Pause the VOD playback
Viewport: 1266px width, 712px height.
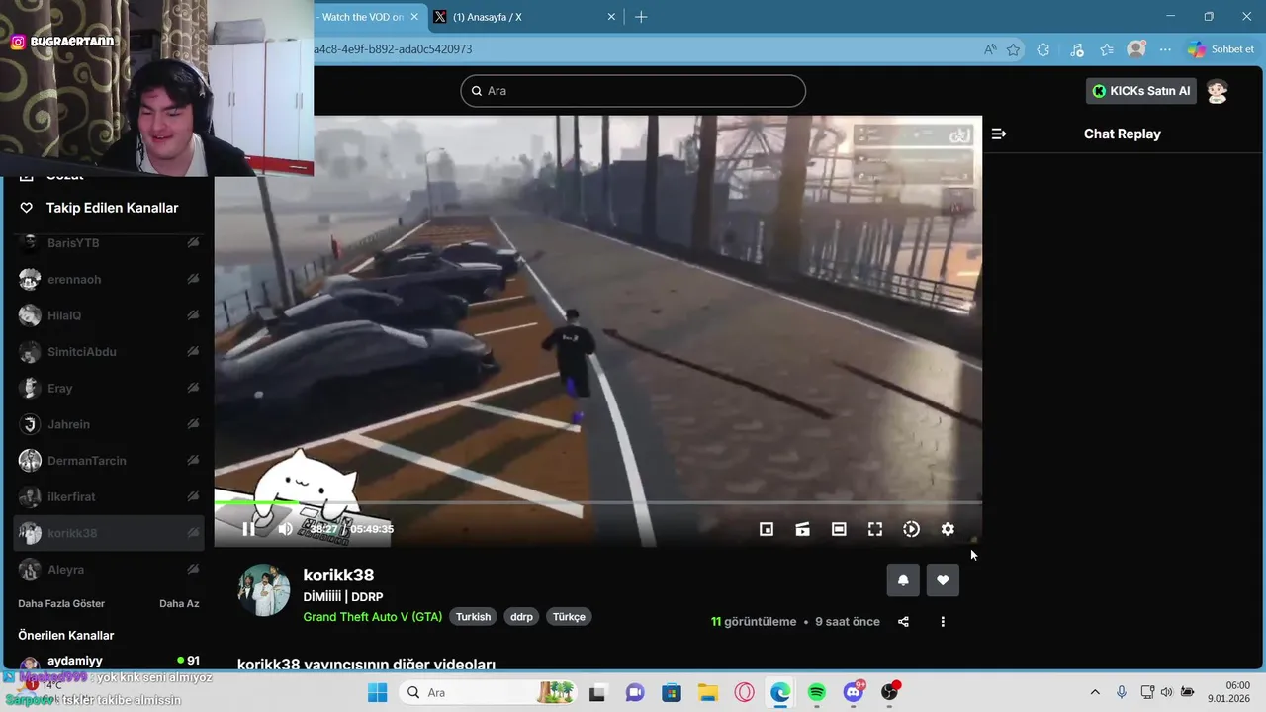[x=248, y=529]
